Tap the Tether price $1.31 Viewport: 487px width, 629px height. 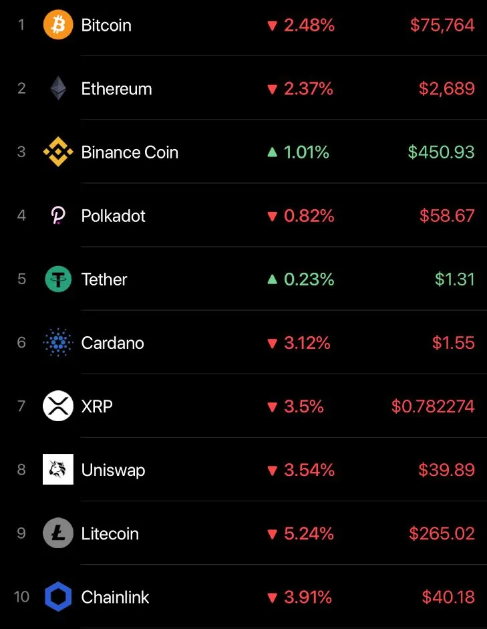point(455,279)
